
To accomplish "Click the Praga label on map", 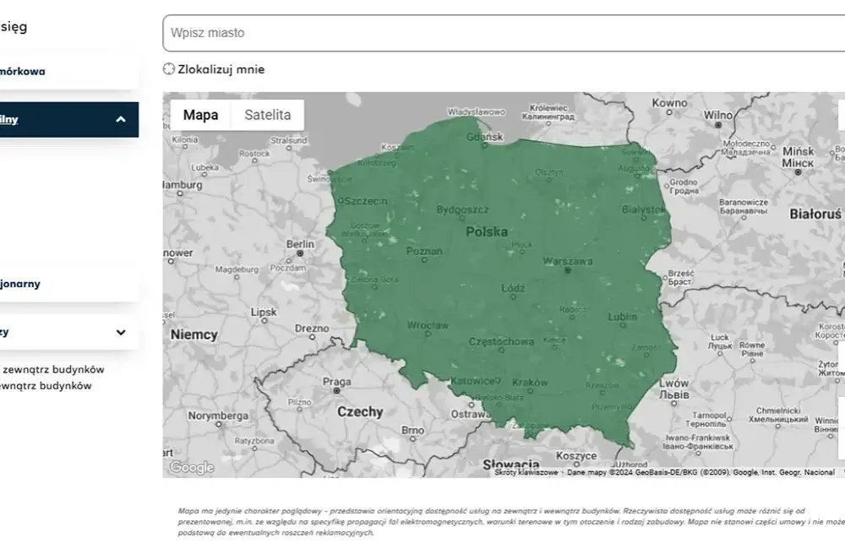I will [337, 382].
